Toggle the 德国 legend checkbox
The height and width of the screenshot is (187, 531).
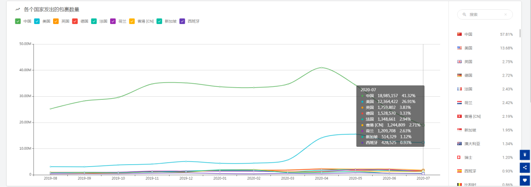click(75, 21)
